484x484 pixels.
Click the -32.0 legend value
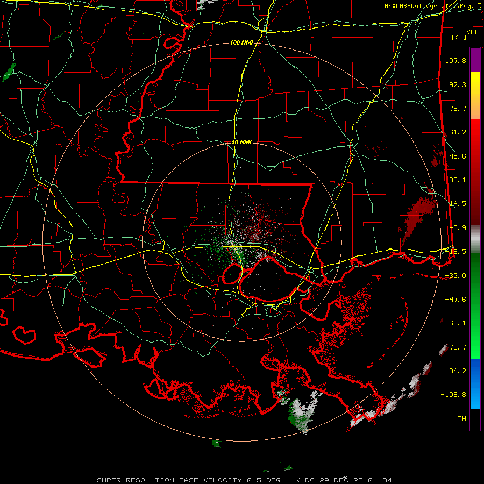(455, 276)
